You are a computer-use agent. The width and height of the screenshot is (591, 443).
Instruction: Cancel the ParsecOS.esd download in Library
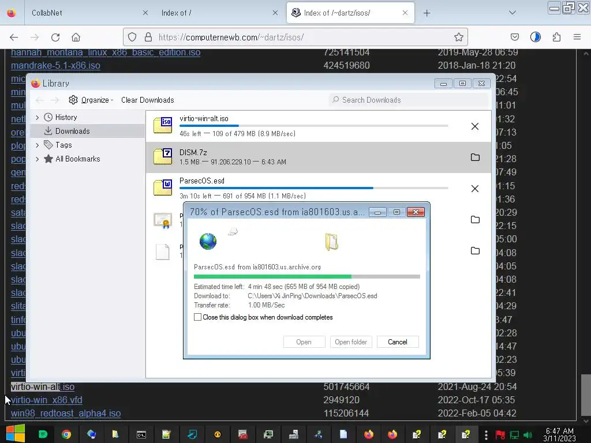475,189
